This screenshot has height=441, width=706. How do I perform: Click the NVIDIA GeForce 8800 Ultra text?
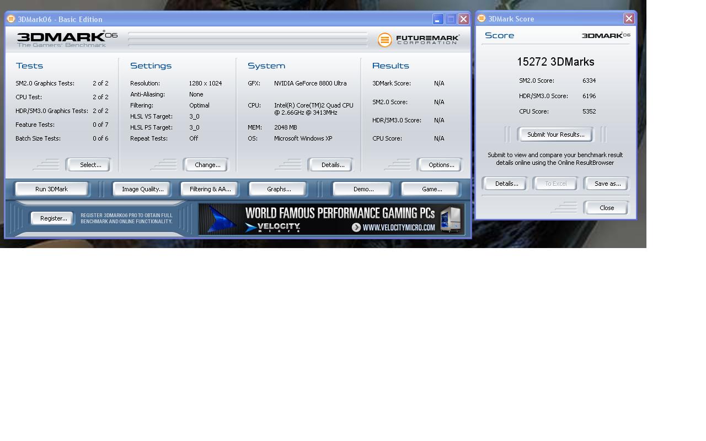point(310,83)
